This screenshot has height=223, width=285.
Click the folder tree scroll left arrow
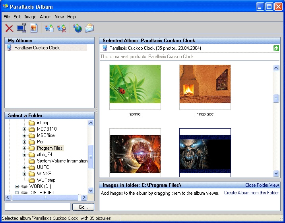coord(8,198)
